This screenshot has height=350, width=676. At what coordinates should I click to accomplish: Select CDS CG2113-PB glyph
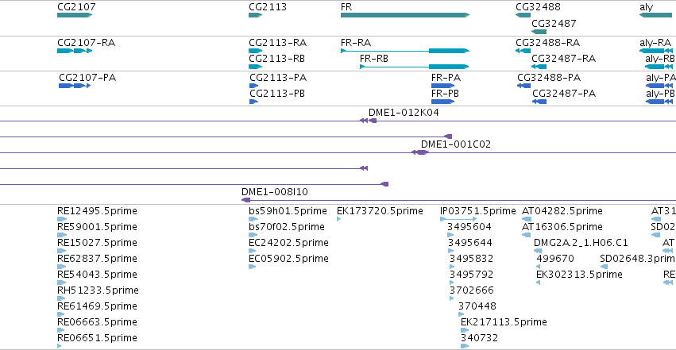tap(253, 102)
